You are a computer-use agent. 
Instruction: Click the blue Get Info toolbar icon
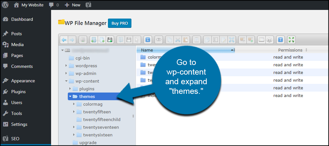148,39
